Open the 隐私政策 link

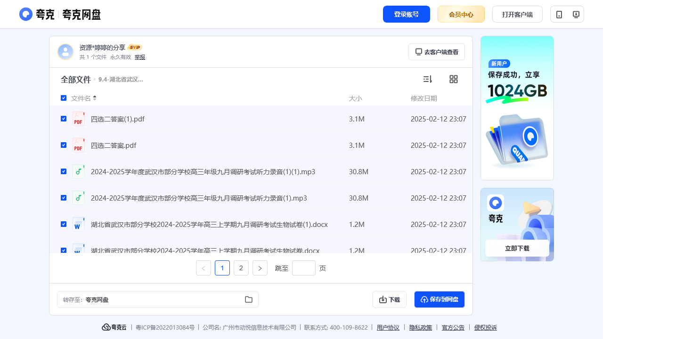421,327
